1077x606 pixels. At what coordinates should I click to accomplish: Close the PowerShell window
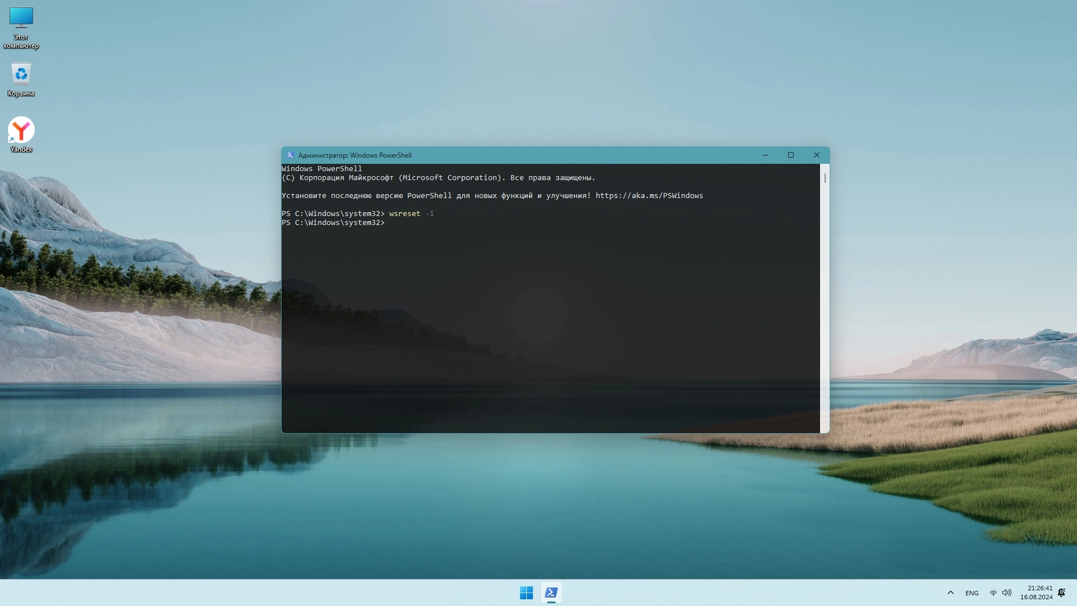click(x=817, y=155)
